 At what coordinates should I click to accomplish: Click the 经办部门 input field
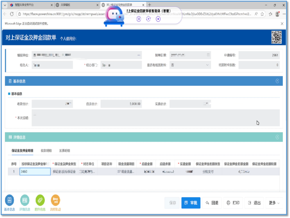(121, 65)
